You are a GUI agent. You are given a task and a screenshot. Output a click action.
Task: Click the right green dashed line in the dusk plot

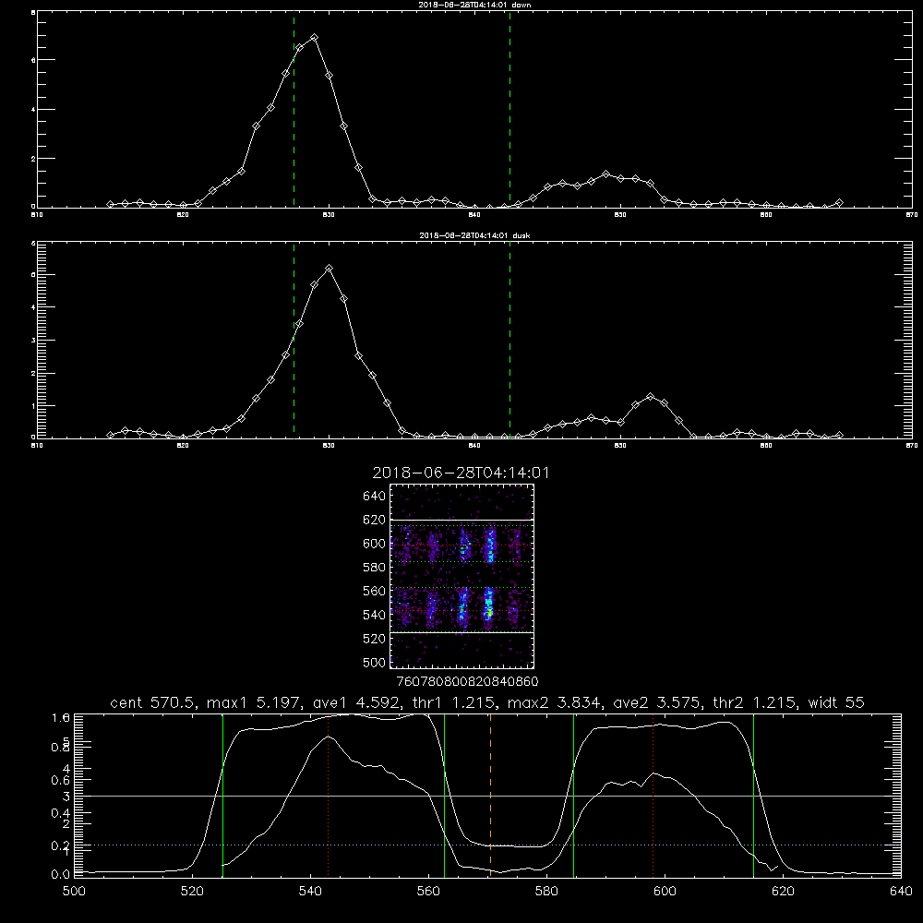coord(509,340)
